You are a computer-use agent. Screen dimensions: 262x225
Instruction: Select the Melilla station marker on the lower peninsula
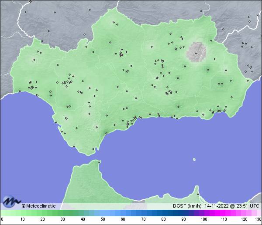click(198, 195)
